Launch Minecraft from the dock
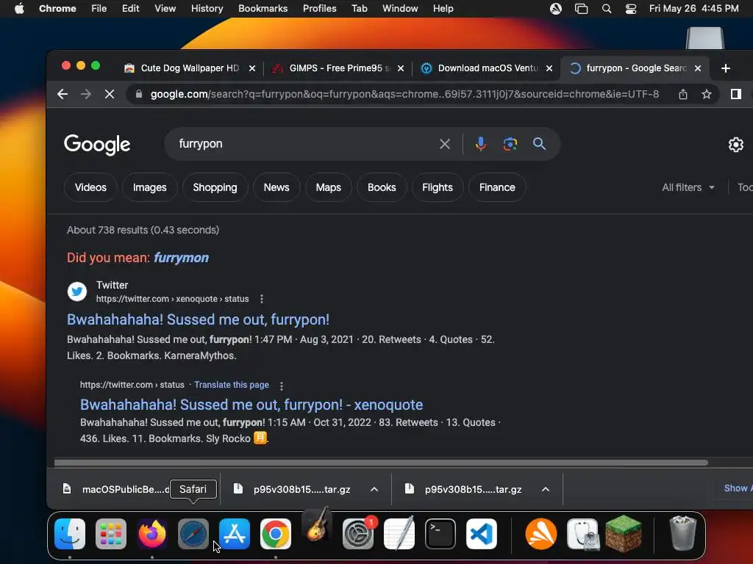Viewport: 753px width, 564px height. (624, 534)
